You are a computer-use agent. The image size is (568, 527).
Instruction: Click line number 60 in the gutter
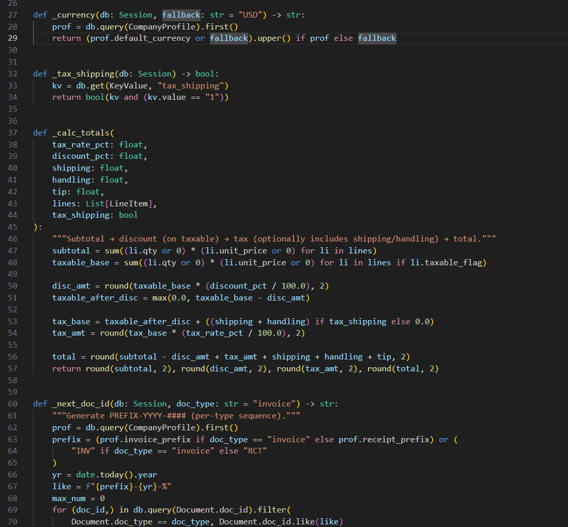[12, 403]
